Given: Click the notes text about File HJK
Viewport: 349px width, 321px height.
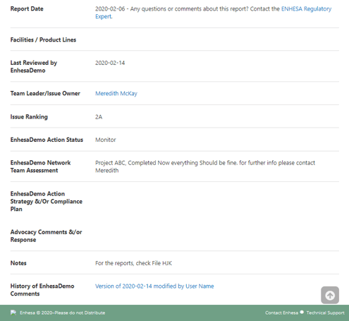Looking at the screenshot, I should (133, 263).
